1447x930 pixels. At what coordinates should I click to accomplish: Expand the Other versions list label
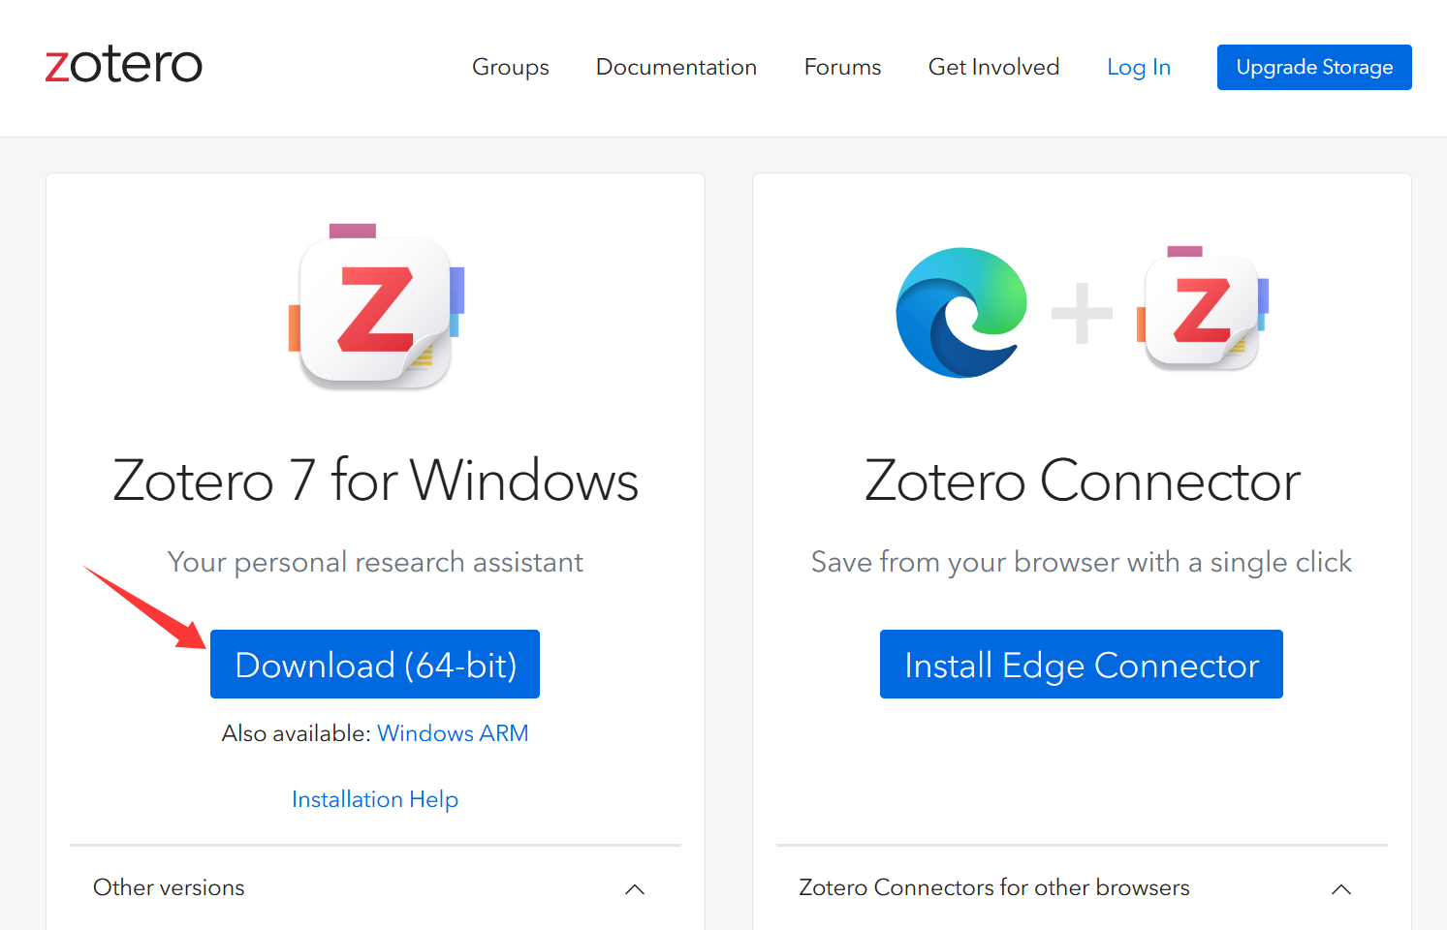click(x=169, y=887)
